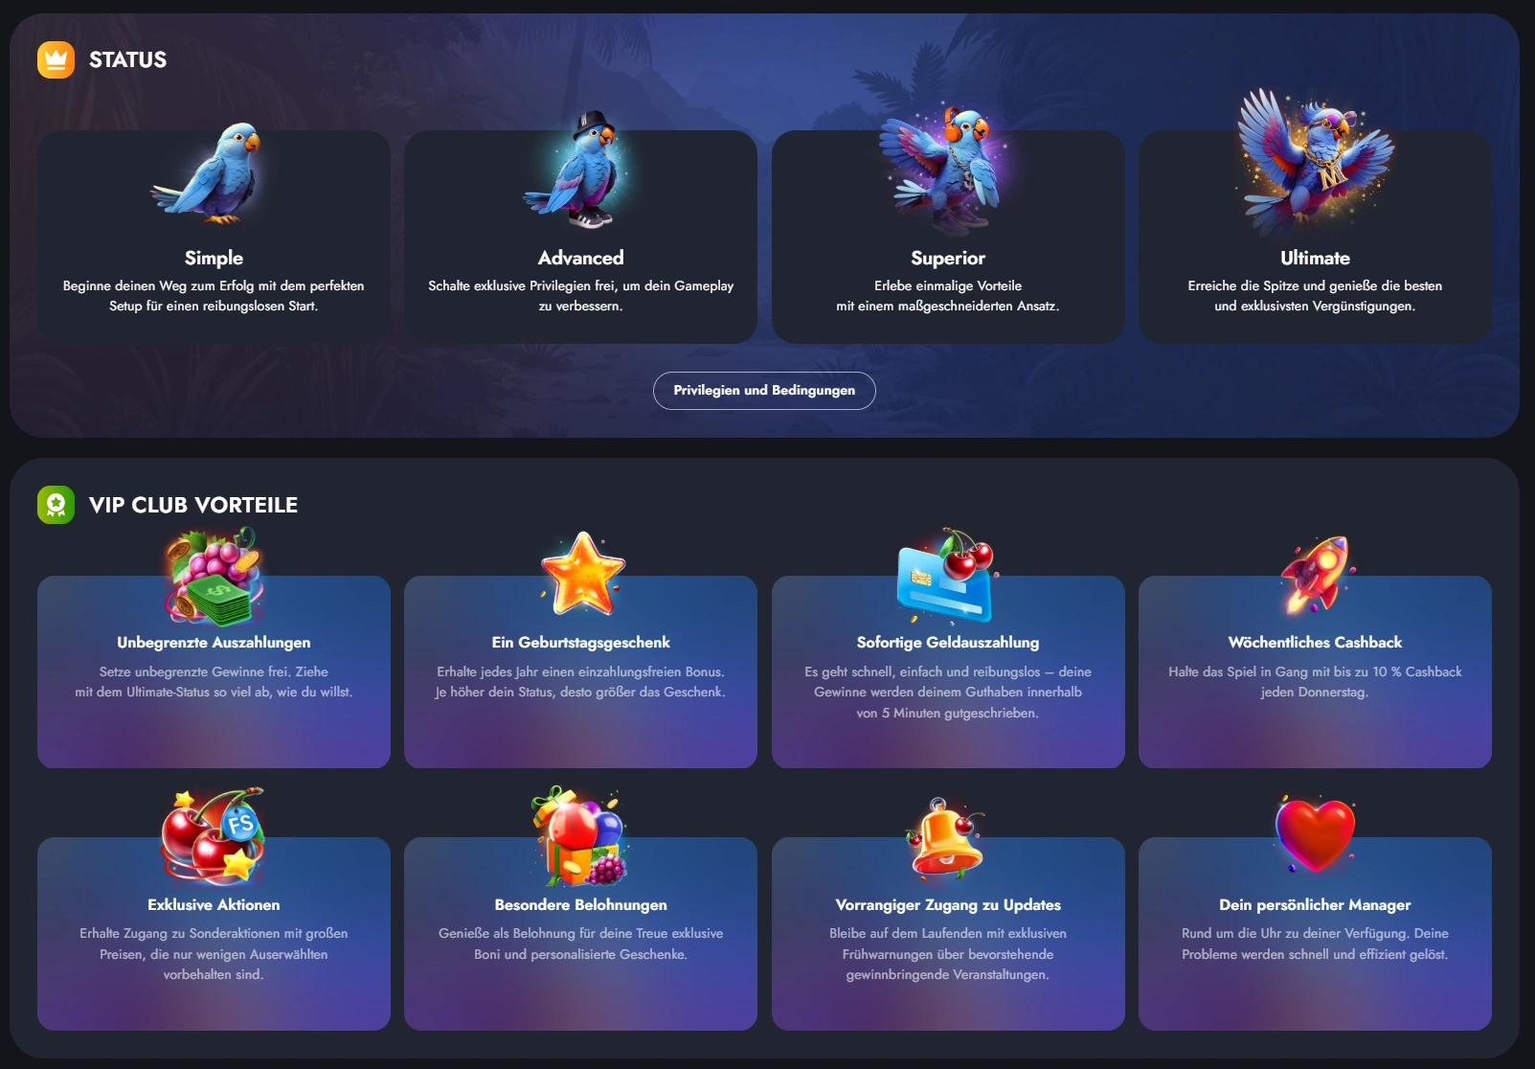Select the Sofortige Geldauszahlung heading
The image size is (1535, 1069).
coord(947,643)
